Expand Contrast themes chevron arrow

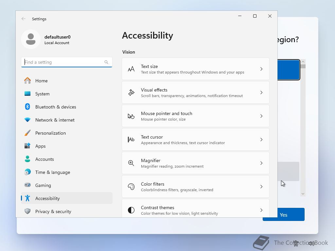point(261,210)
